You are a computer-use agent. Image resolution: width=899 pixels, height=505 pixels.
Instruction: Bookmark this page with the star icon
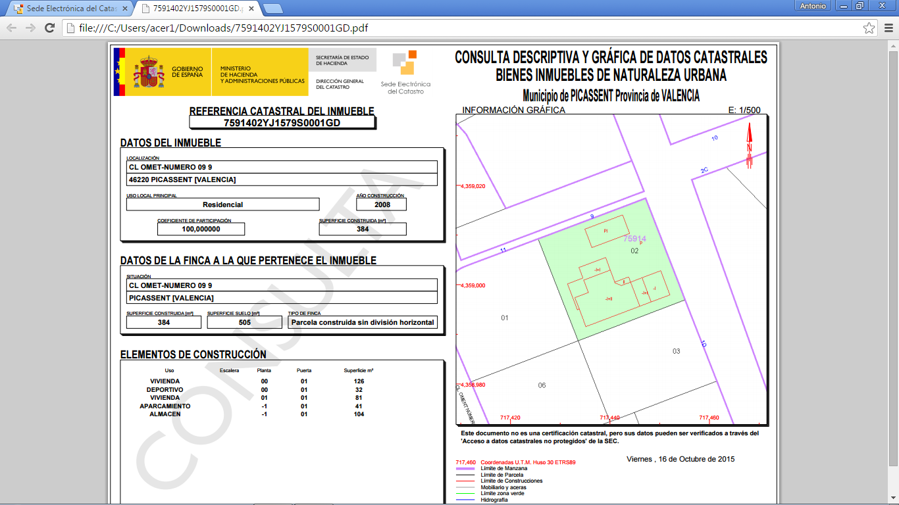coord(869,28)
